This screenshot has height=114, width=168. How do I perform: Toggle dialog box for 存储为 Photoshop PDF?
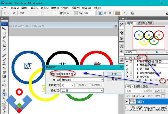[x=131, y=73]
